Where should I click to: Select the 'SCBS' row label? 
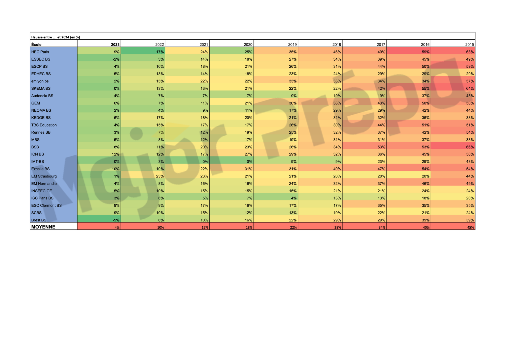coord(36,213)
